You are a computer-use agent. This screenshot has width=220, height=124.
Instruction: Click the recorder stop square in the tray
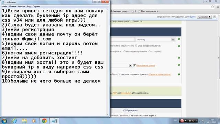(186, 121)
